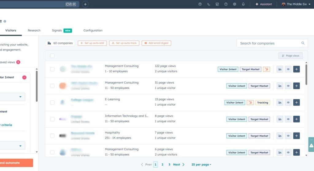The width and height of the screenshot is (314, 171).
Task: Tick checkbox for the E-Learning company
Action: pos(52,103)
